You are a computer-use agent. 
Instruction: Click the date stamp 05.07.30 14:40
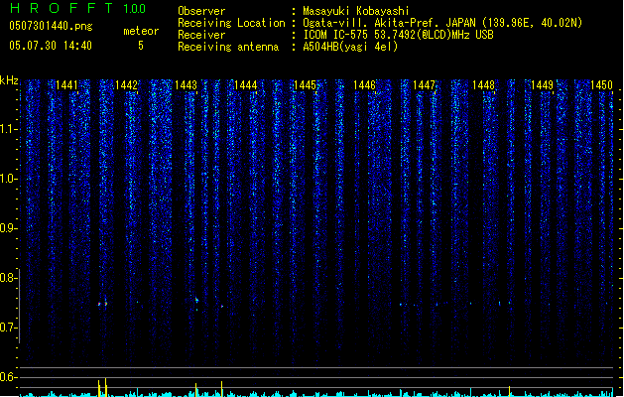(x=51, y=46)
